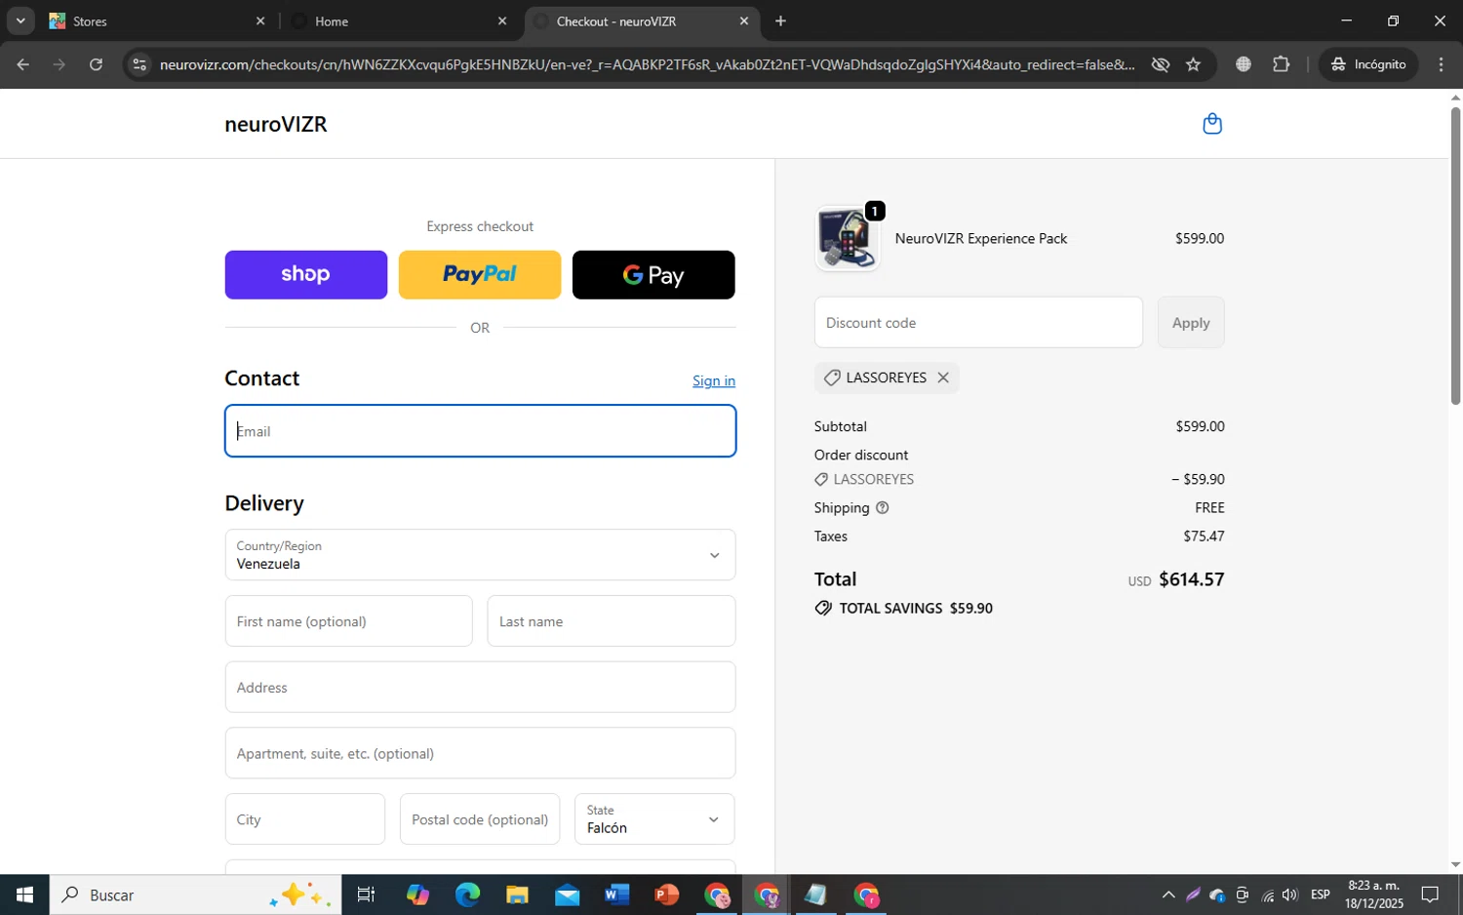Viewport: 1463px width, 915px height.
Task: Click the Taxes amount $75.47
Action: click(1204, 537)
